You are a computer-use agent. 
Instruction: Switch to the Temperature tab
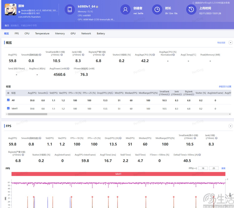coord(42,33)
